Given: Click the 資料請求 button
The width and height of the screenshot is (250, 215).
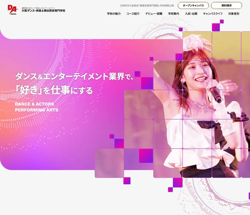Looking at the screenshot, I should [226, 5].
